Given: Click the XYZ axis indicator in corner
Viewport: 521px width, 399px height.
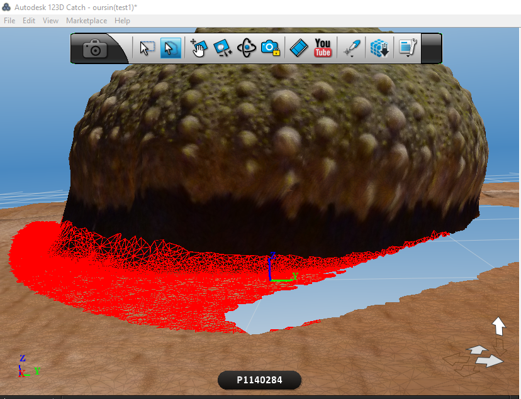Looking at the screenshot, I should (x=29, y=366).
